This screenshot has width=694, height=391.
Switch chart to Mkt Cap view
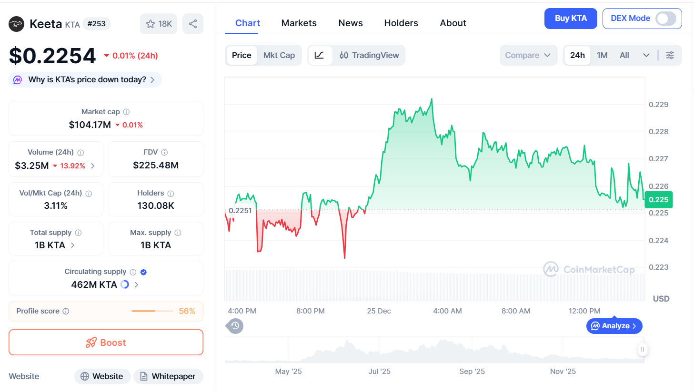click(x=279, y=55)
